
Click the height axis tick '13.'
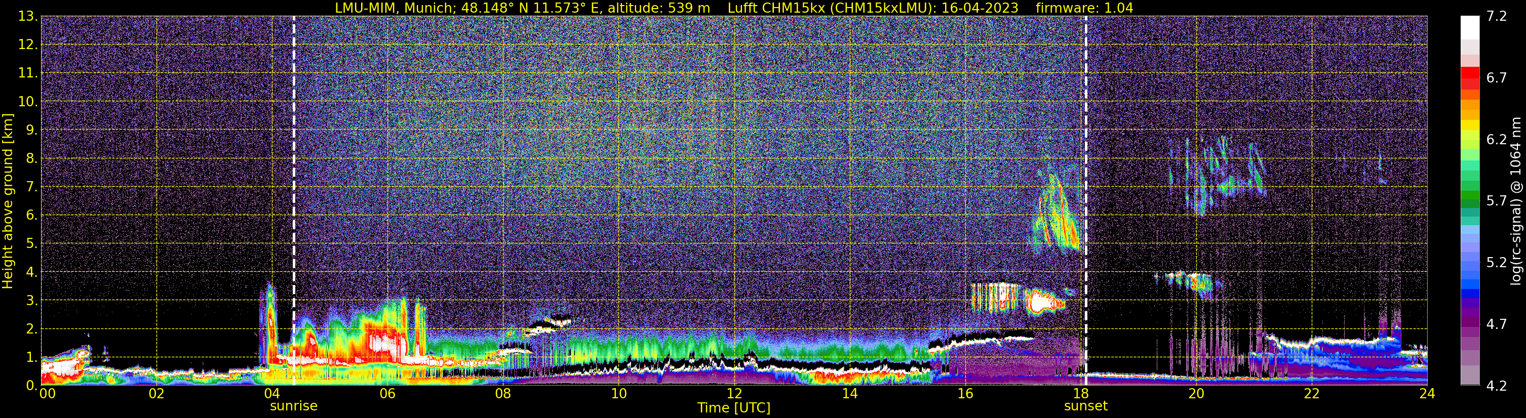(x=28, y=16)
